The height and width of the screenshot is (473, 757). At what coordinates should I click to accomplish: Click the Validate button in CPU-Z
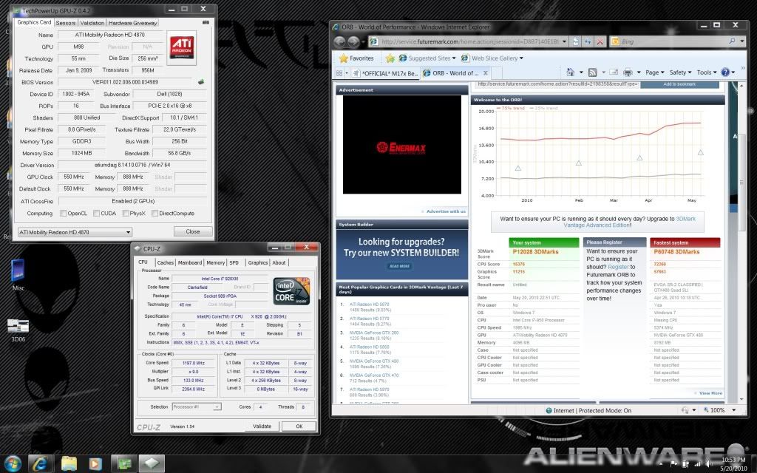pos(262,426)
